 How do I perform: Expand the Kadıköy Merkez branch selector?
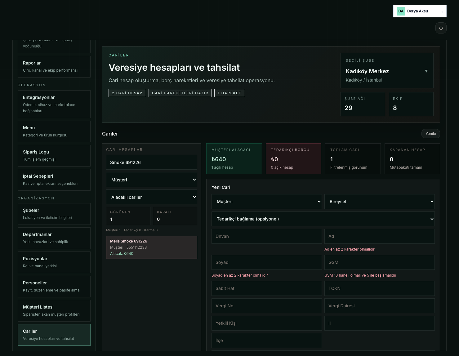point(387,71)
